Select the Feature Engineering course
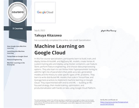Viewport: 139px width, 108px height. pos(14,60)
